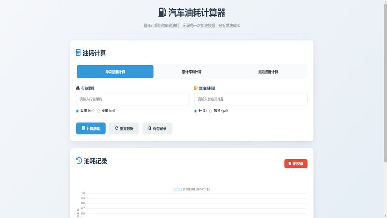Open the 燃油费用计算 tab
The height and width of the screenshot is (218, 387).
(x=268, y=72)
